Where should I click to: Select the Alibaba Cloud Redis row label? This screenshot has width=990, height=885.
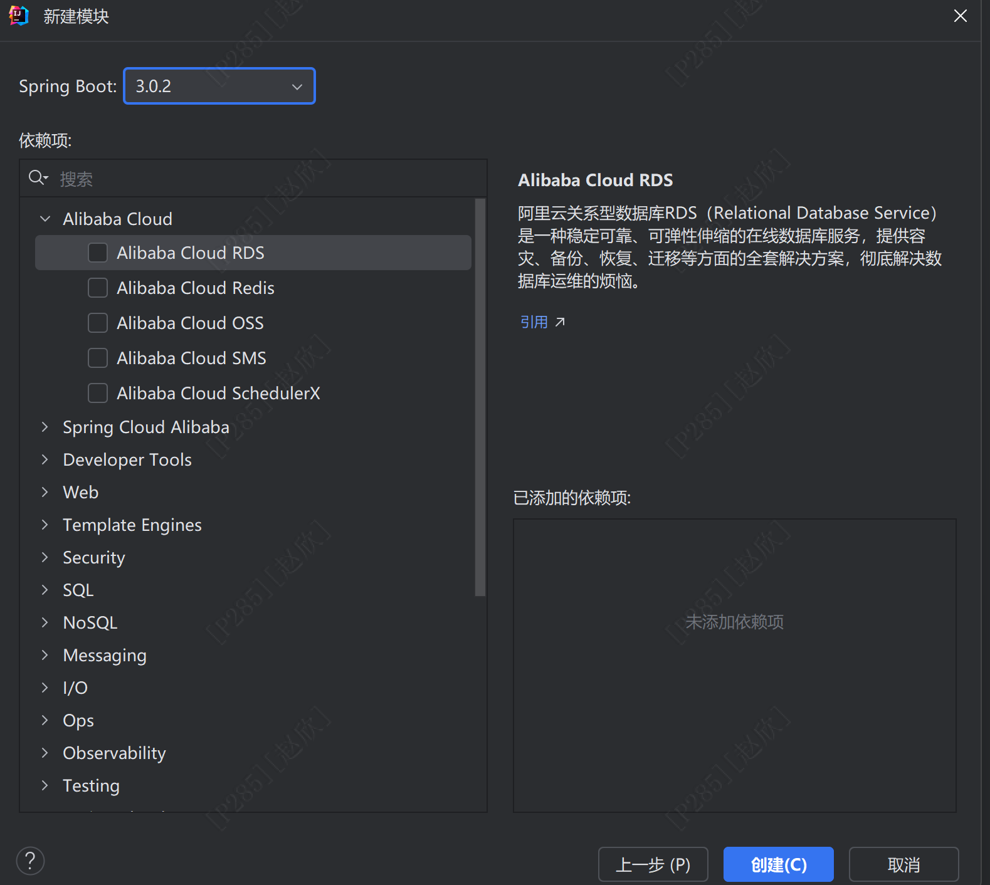click(196, 288)
